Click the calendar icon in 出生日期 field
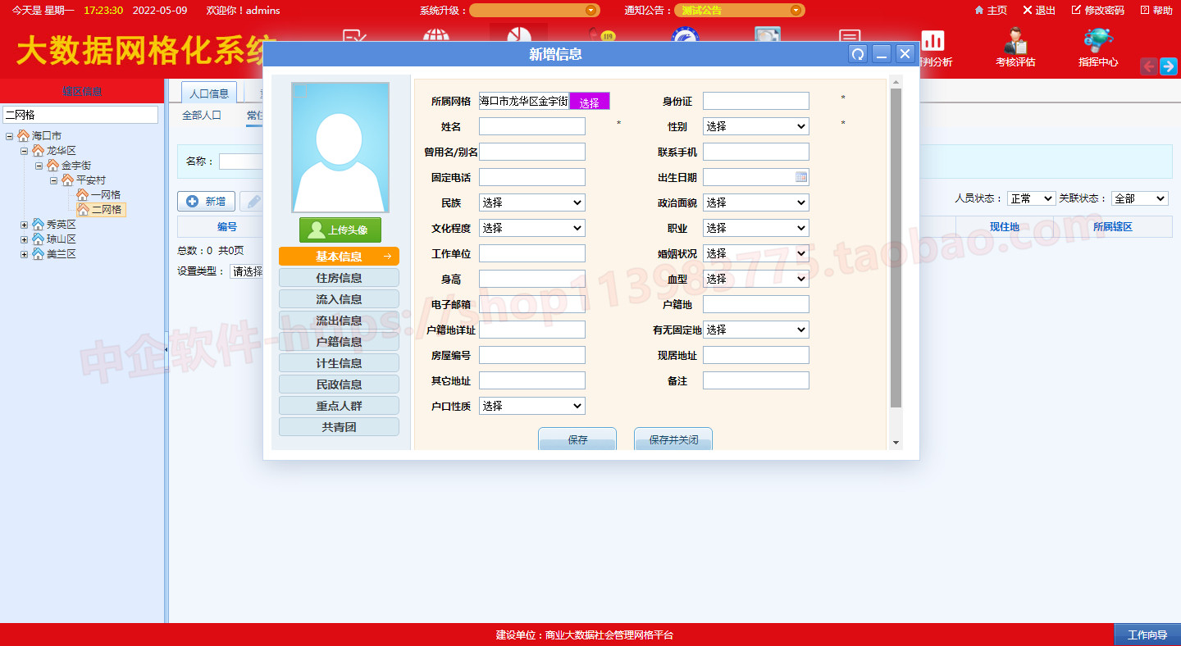The image size is (1181, 646). 801,177
